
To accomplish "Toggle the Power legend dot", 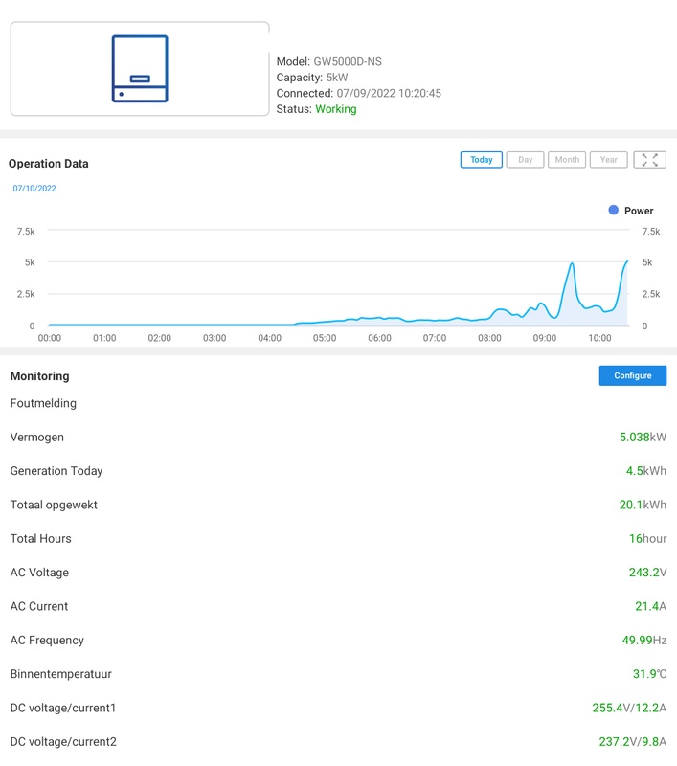I will point(614,211).
